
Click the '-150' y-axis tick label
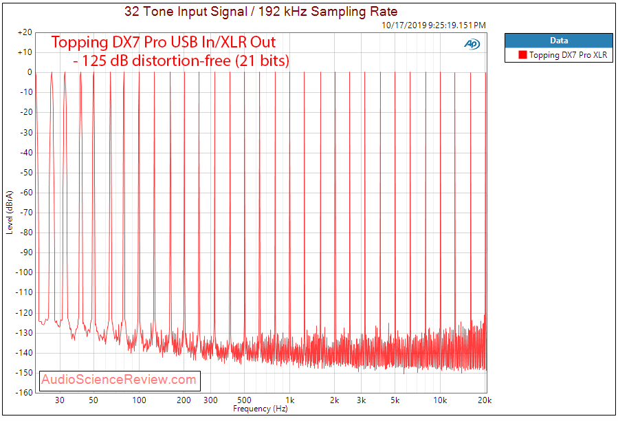(23, 373)
